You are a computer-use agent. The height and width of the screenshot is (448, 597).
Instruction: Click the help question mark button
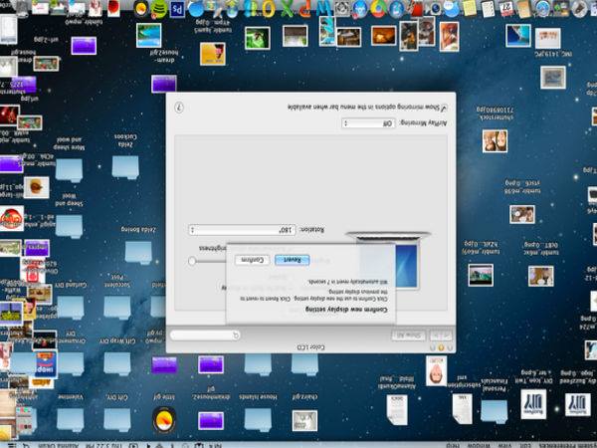tap(179, 108)
